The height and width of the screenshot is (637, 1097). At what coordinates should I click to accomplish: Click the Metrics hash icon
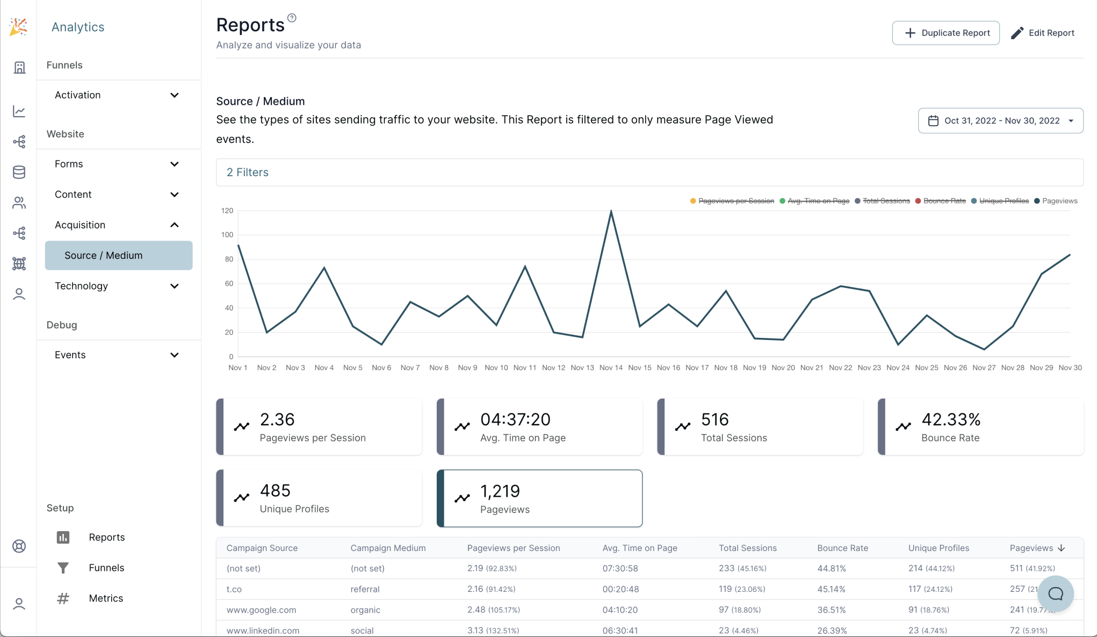click(63, 598)
